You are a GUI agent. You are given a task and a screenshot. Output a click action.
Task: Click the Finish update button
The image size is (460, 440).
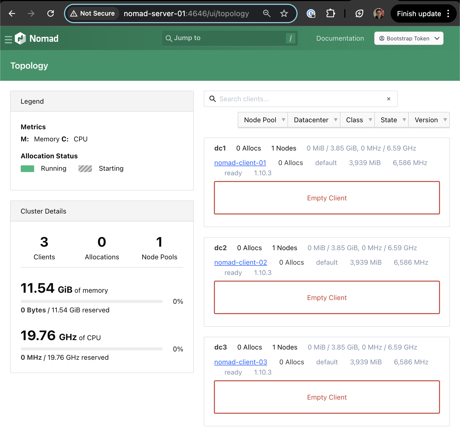pyautogui.click(x=419, y=13)
